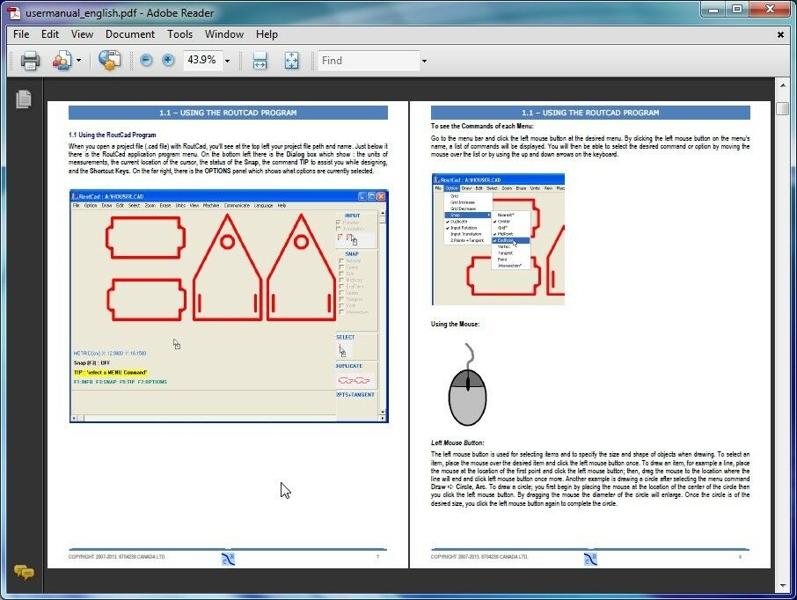Open the View menu
Viewport: 797px width, 600px height.
click(82, 34)
